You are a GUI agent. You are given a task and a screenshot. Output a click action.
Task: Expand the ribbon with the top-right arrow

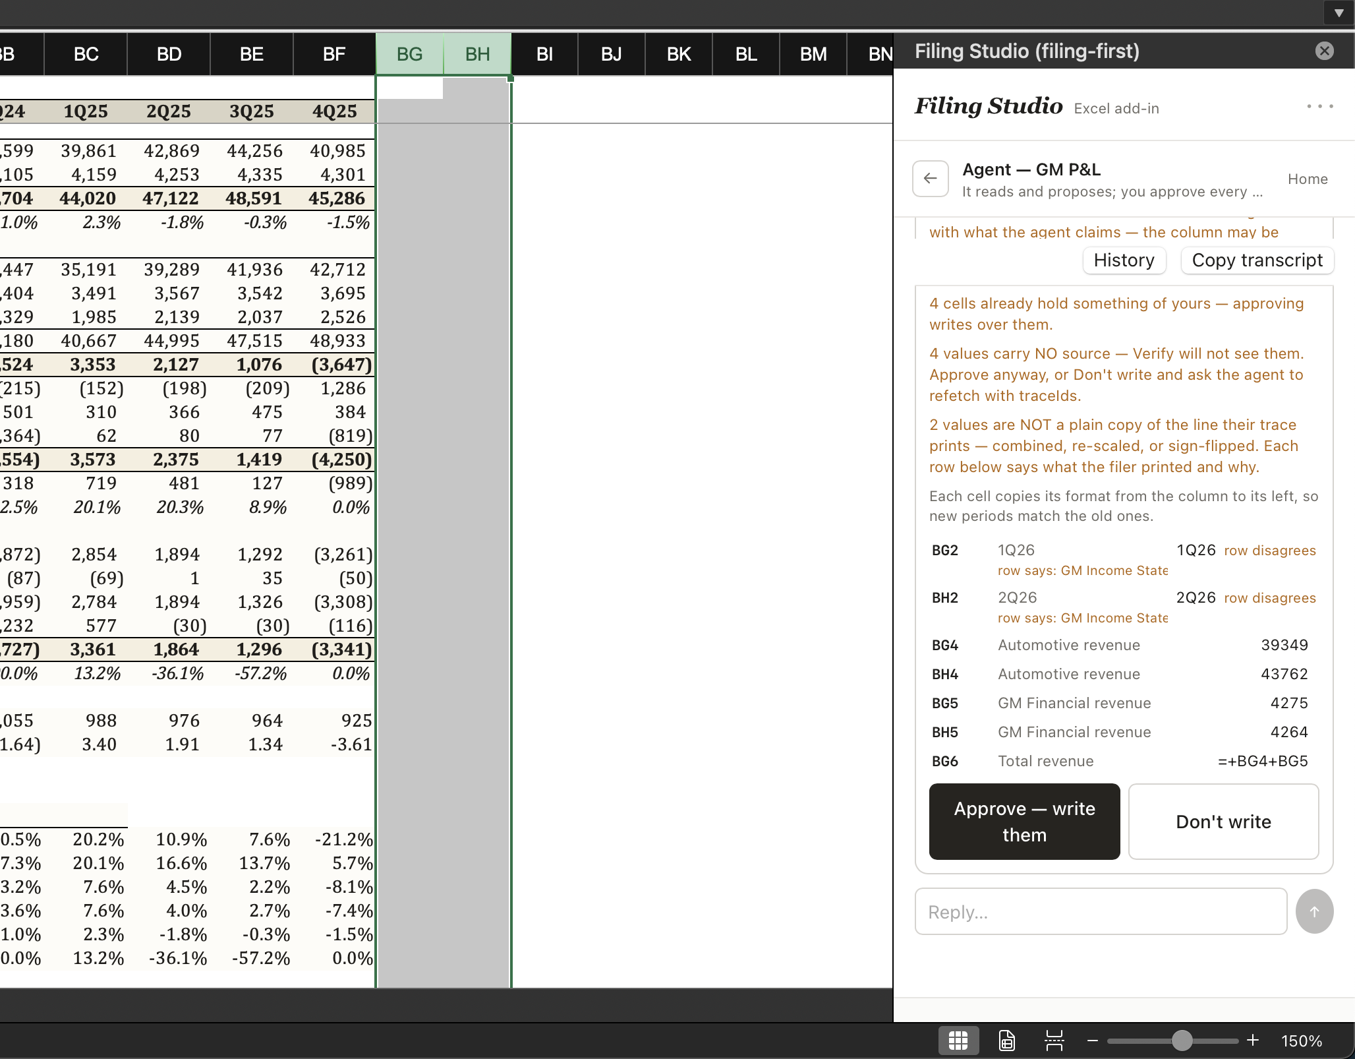(x=1339, y=13)
